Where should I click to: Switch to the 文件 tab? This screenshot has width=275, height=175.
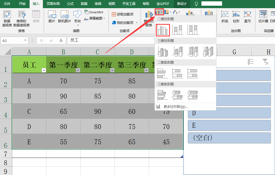(7, 4)
